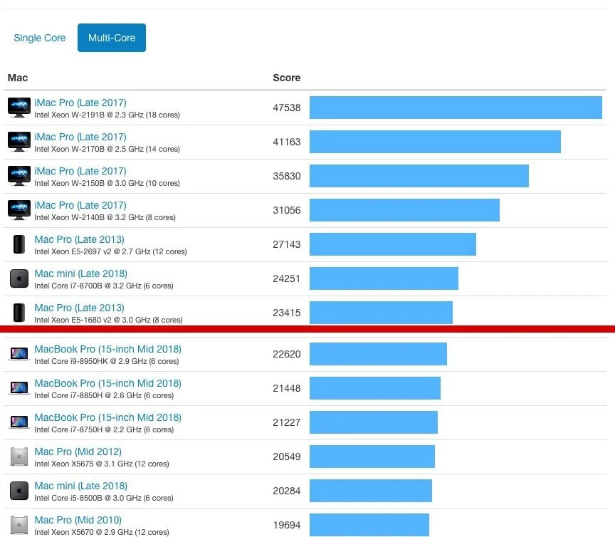Select text Intel Xeon X5675 @ 3.1 GHz
615x537 pixels.
pos(83,464)
